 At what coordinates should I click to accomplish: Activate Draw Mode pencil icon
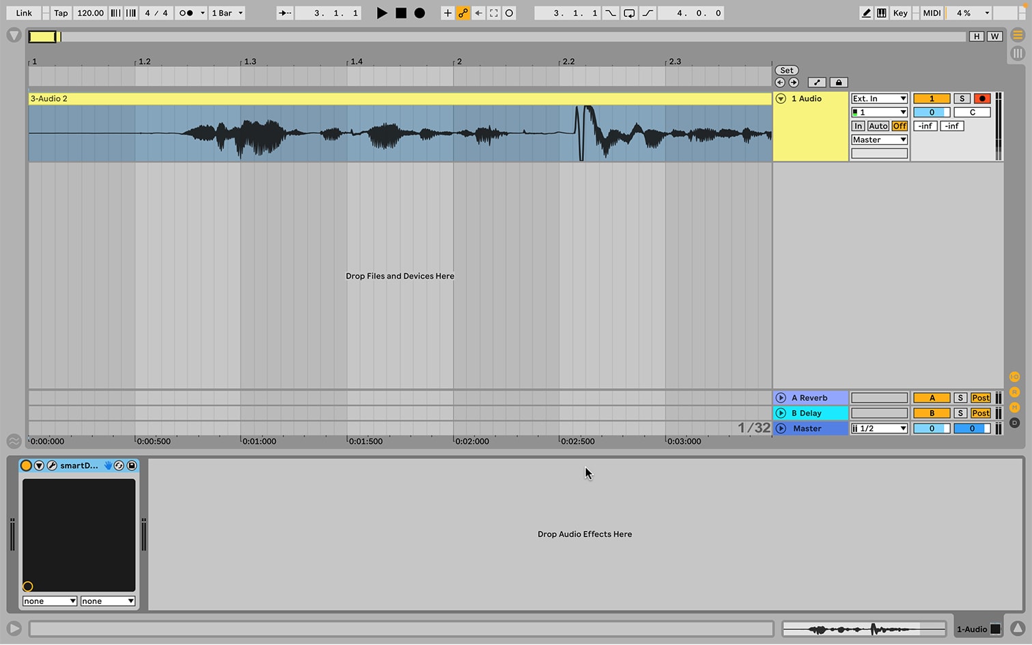point(866,13)
